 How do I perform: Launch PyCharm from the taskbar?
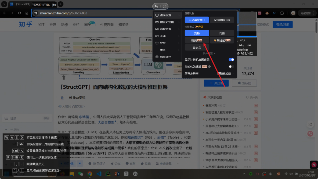[108, 174]
